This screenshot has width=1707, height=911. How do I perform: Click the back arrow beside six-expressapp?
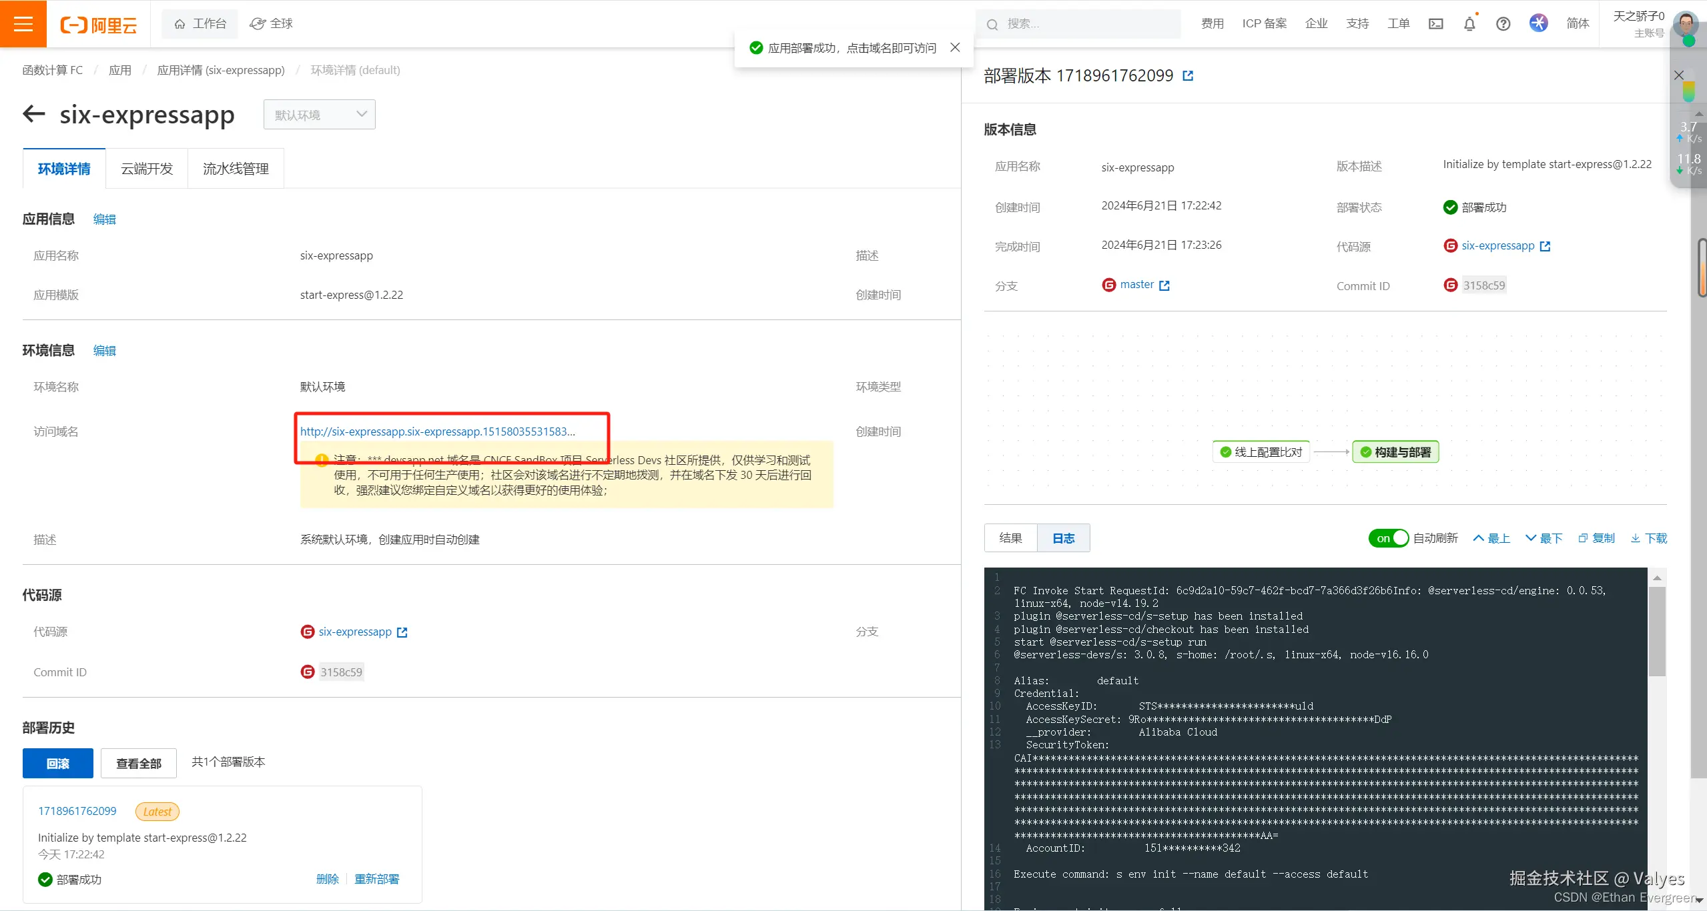point(34,114)
